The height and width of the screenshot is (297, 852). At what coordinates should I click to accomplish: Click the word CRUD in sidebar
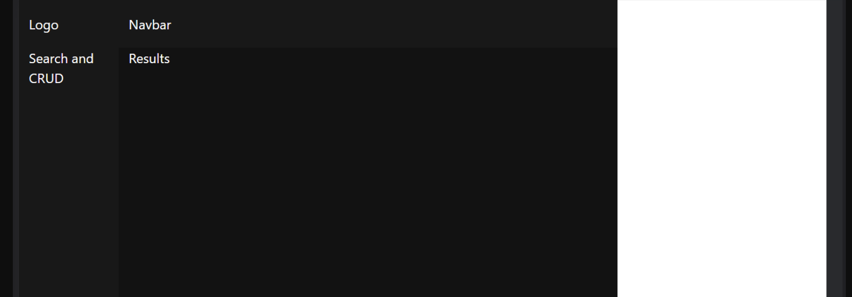pos(46,78)
